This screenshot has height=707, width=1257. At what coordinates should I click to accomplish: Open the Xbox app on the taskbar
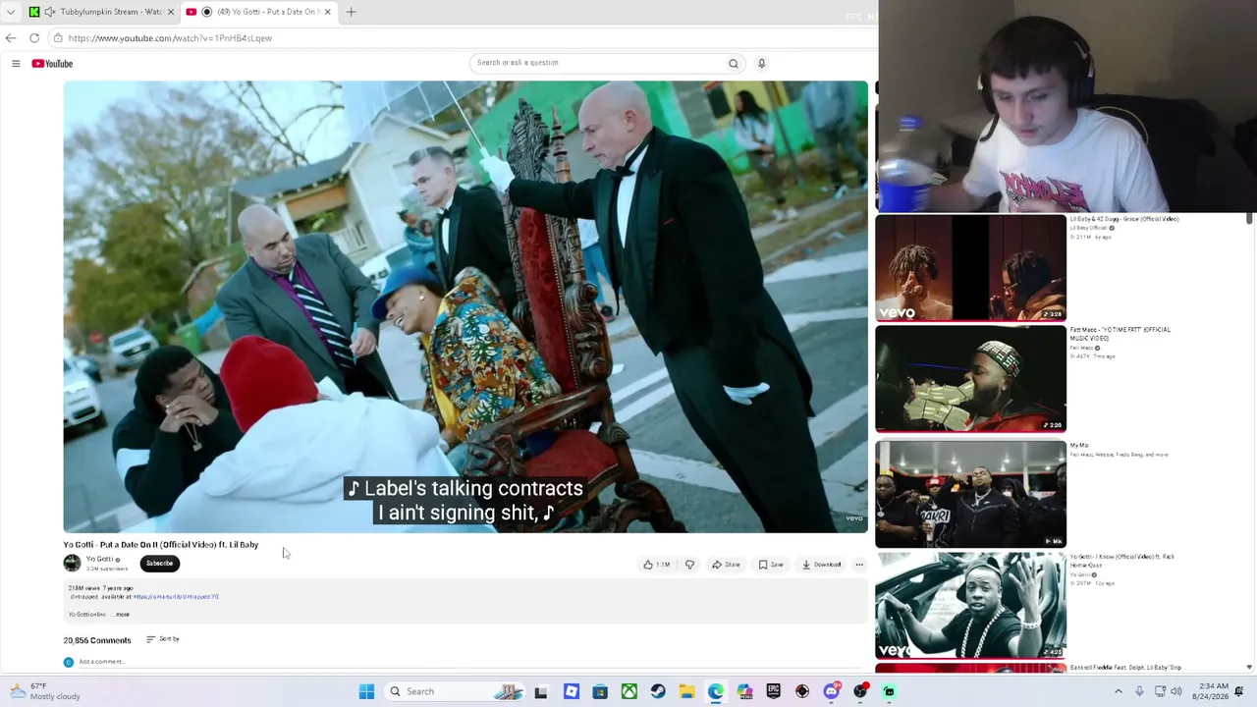[629, 691]
